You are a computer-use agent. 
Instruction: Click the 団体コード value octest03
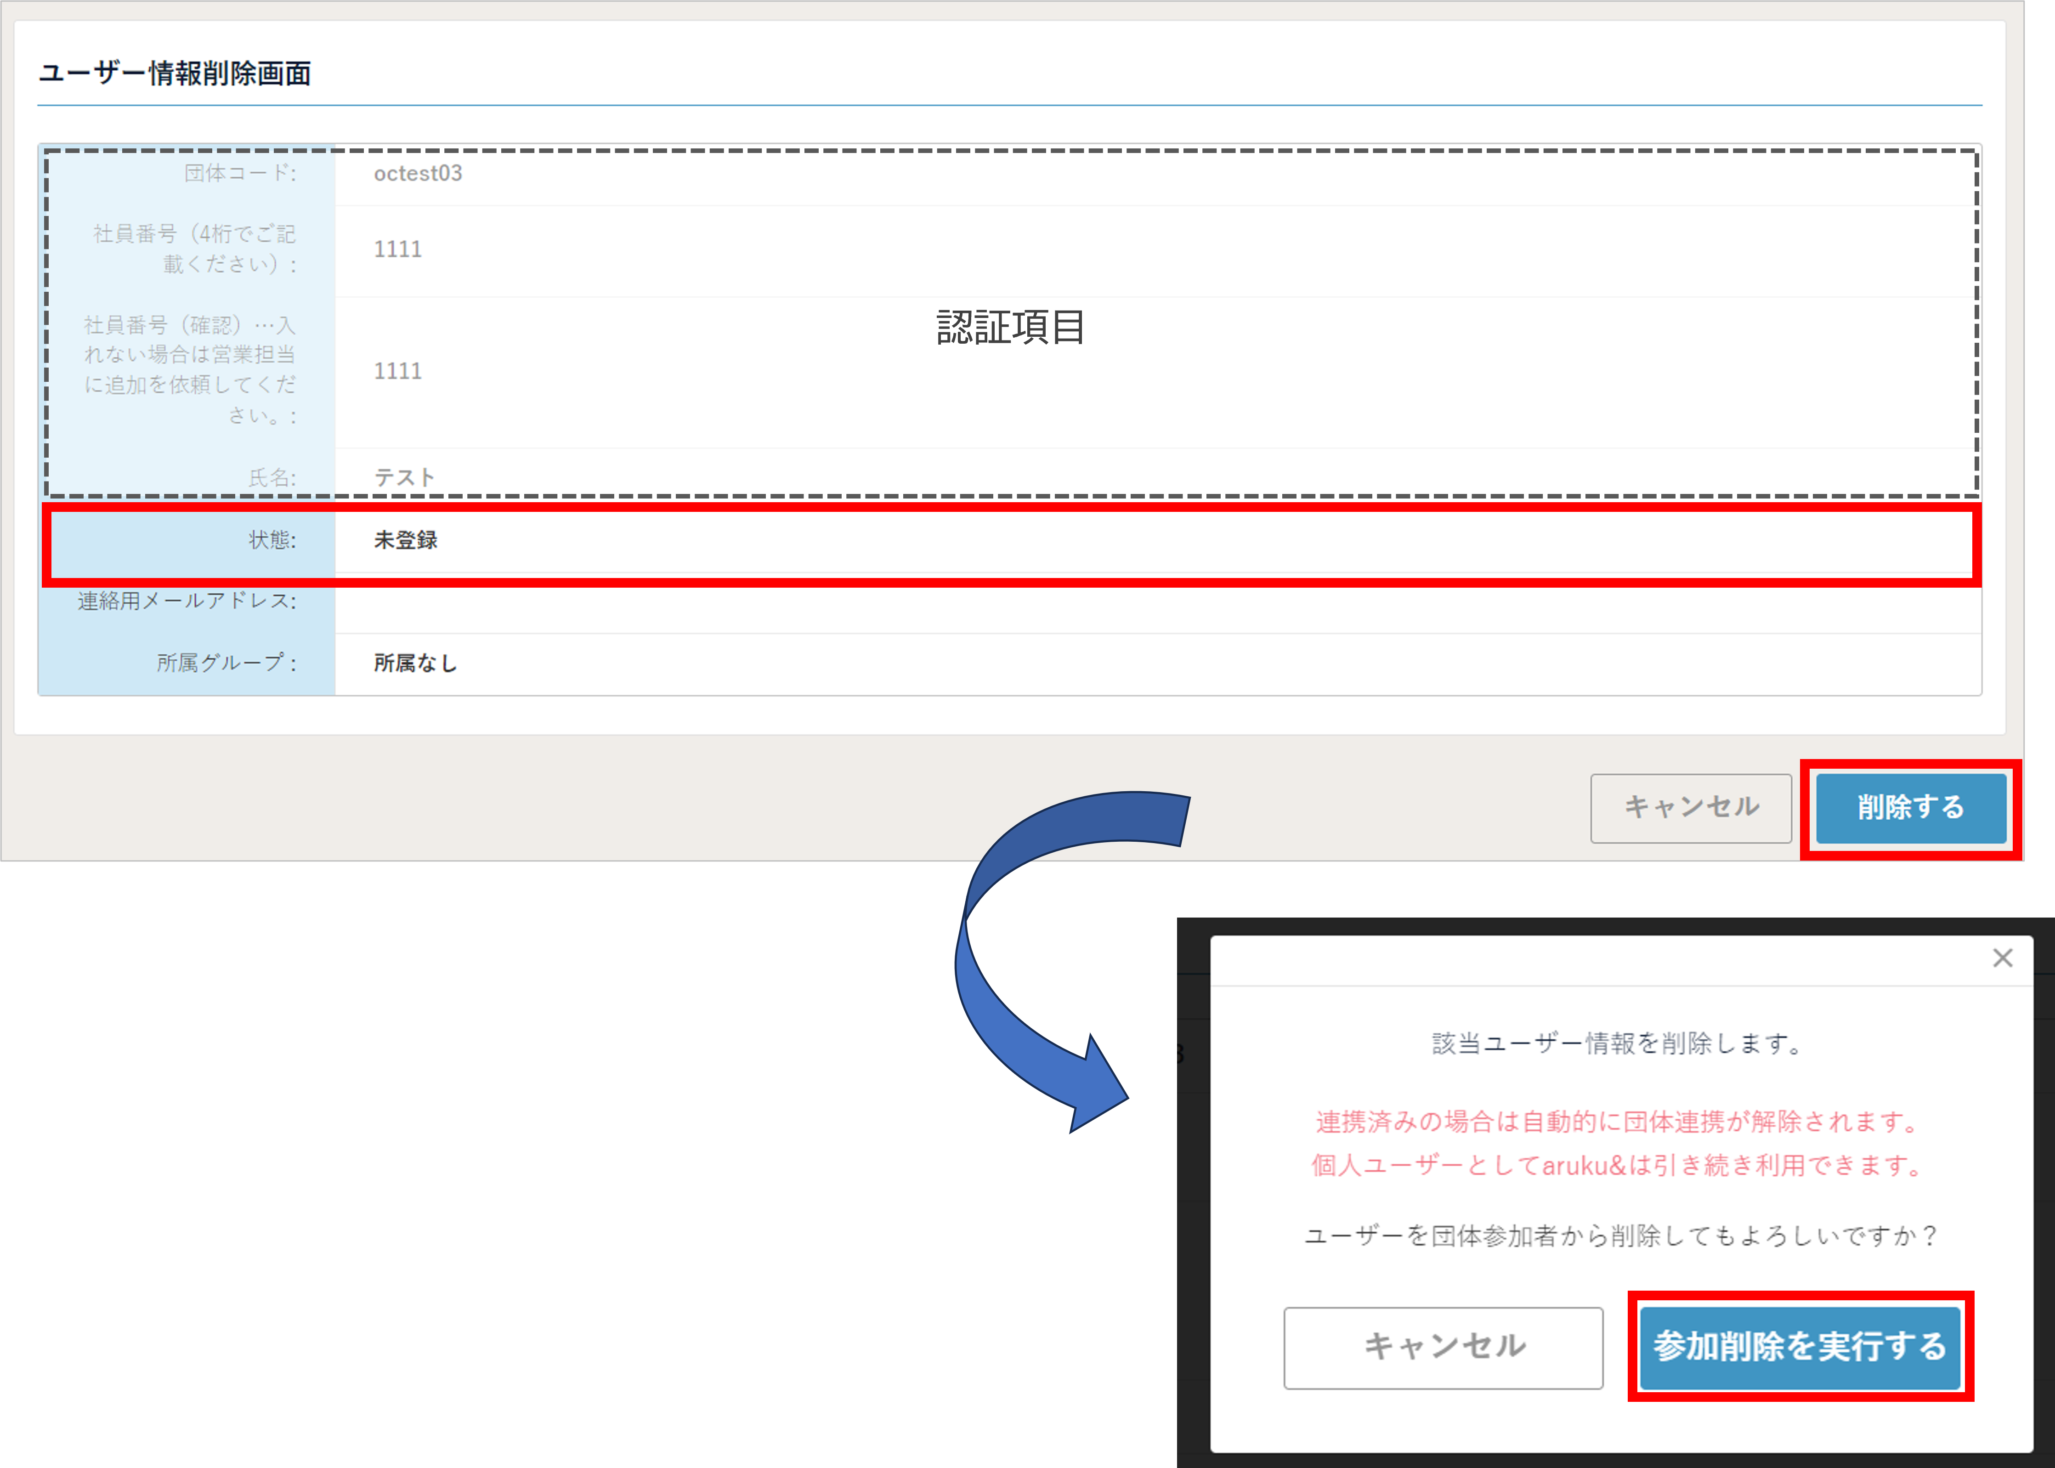pyautogui.click(x=418, y=174)
